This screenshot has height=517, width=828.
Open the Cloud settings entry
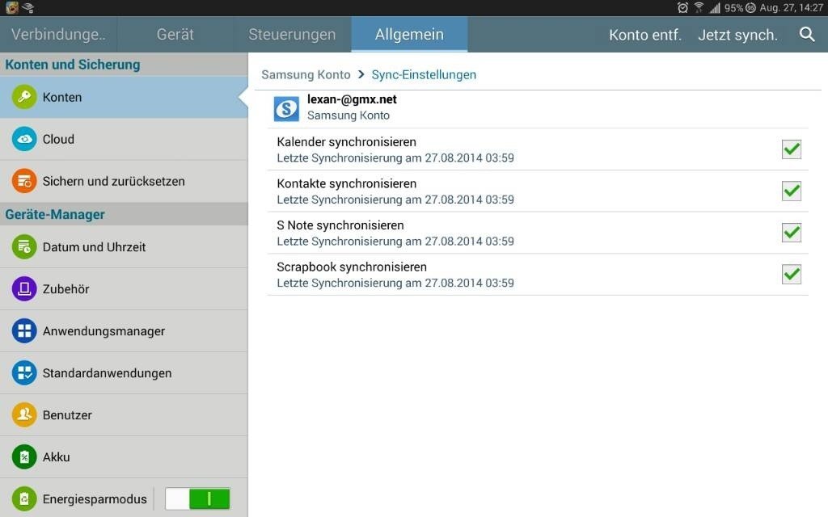coord(124,139)
